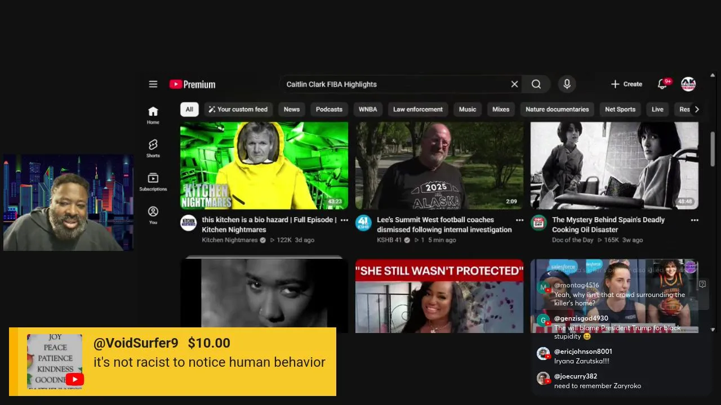The height and width of the screenshot is (405, 721).
Task: Open the KSHB 41 channel name
Action: tap(389, 240)
